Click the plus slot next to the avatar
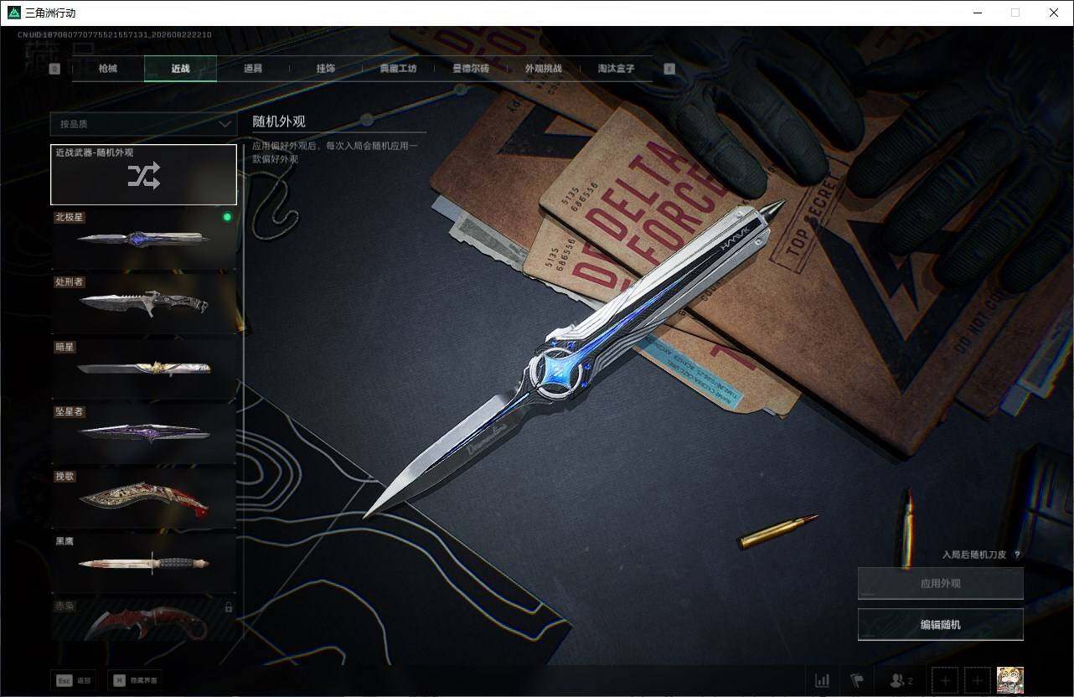1074x697 pixels. 978,680
